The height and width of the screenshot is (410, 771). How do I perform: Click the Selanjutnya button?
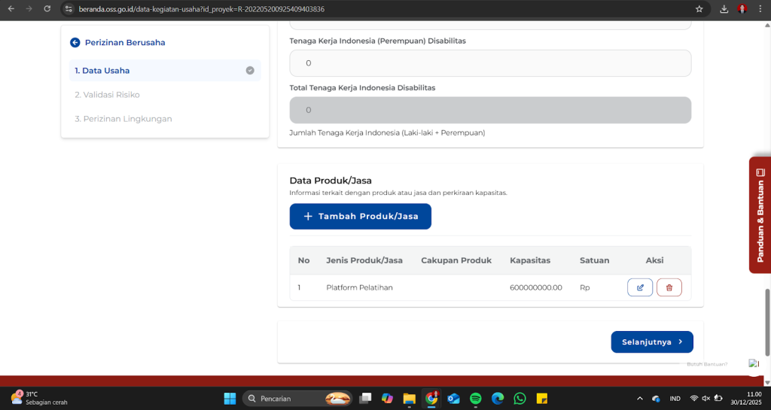coord(651,342)
